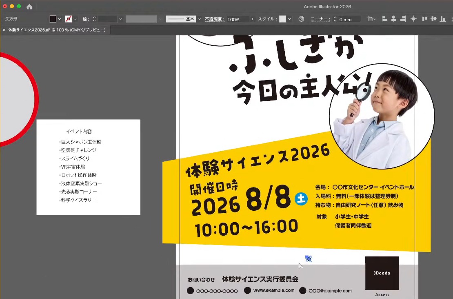Click the www.example.com text on poster
Screen dimensions: 453x299
(274, 290)
